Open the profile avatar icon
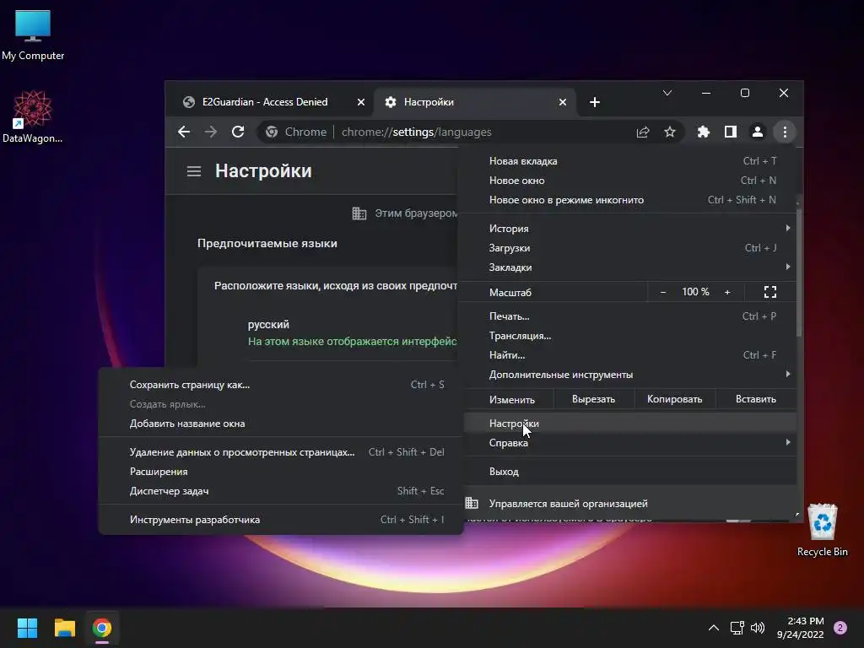Screen dimensions: 864x648 [x=758, y=132]
